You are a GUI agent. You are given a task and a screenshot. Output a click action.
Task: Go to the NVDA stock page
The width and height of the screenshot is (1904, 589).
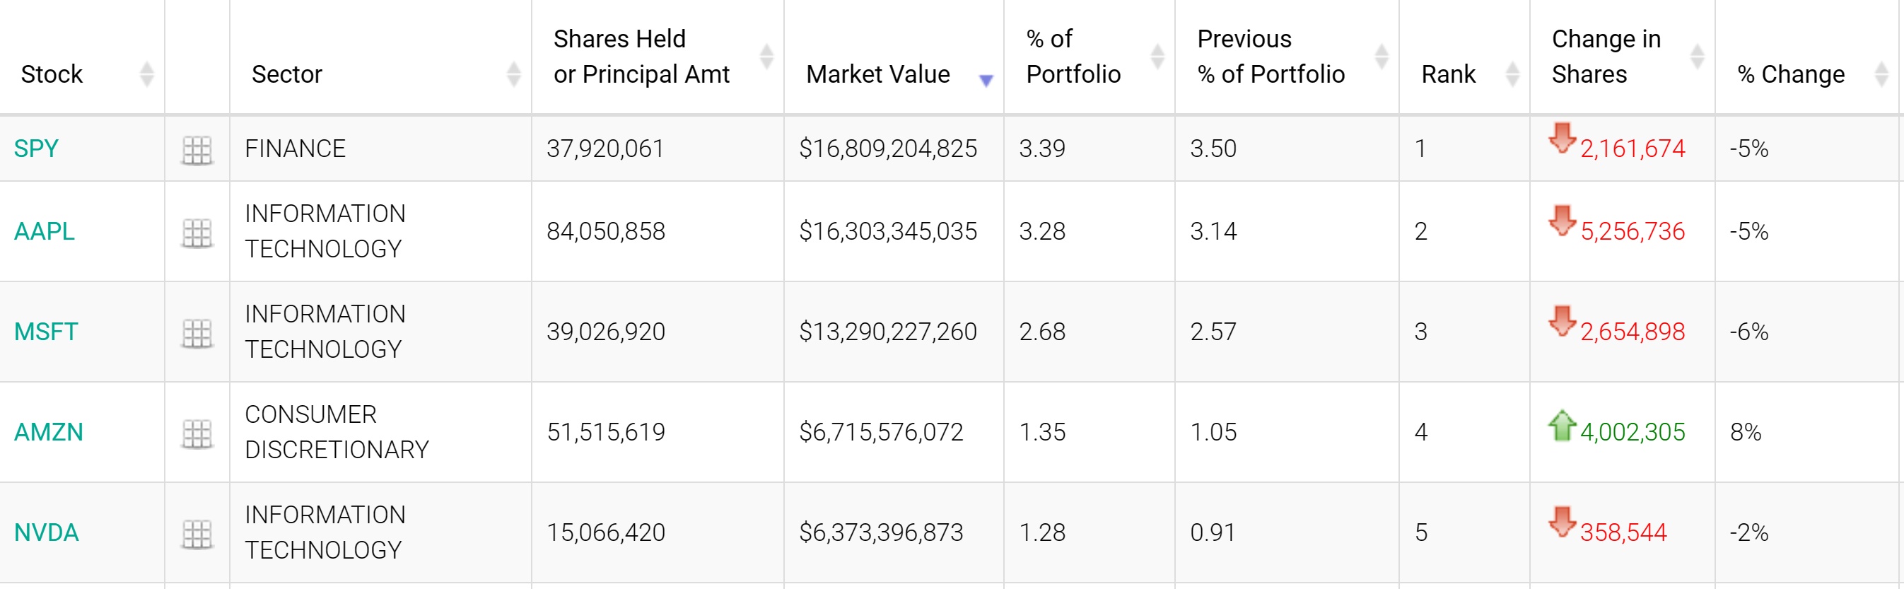[x=47, y=533]
